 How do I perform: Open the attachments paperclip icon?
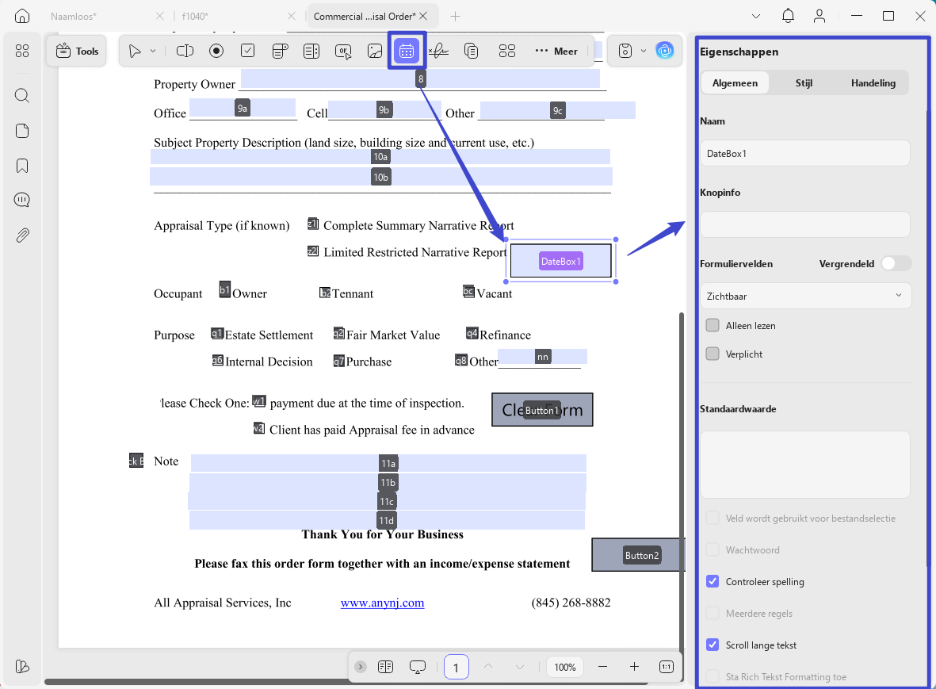tap(22, 235)
